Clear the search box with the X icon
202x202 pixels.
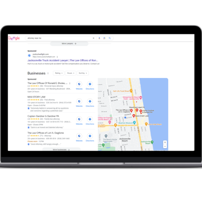point(94,38)
